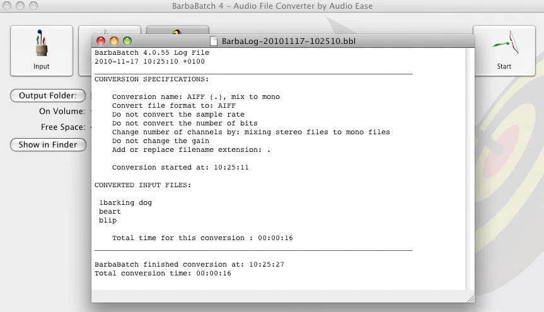Click the BarbaLog-20101117-102510.bbl title text
The height and width of the screenshot is (312, 544).
pyautogui.click(x=288, y=41)
